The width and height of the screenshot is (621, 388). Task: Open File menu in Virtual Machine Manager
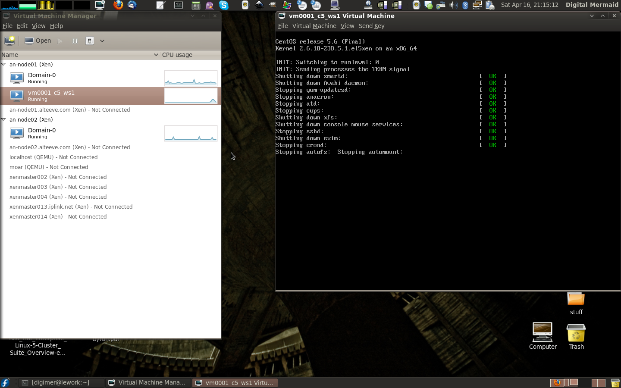click(7, 26)
